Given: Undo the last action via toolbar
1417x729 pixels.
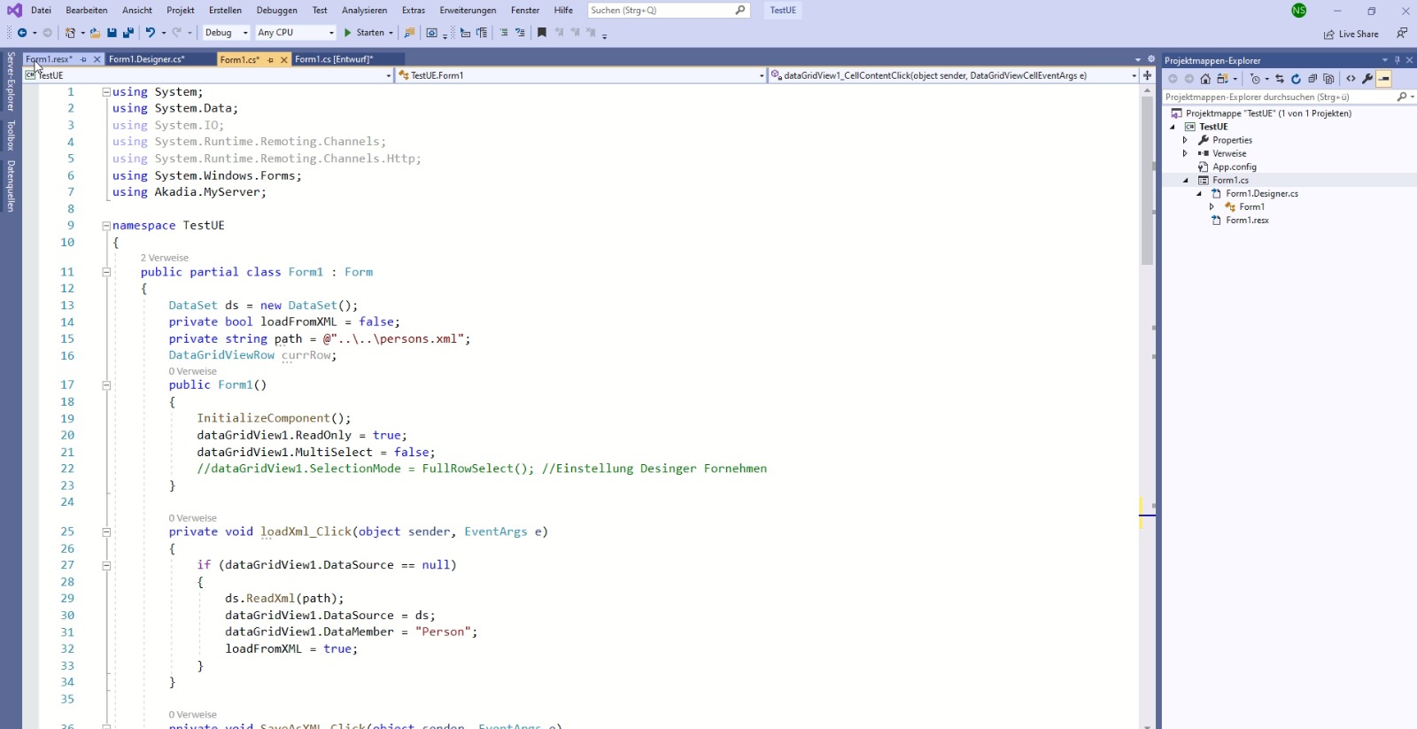Looking at the screenshot, I should (151, 33).
